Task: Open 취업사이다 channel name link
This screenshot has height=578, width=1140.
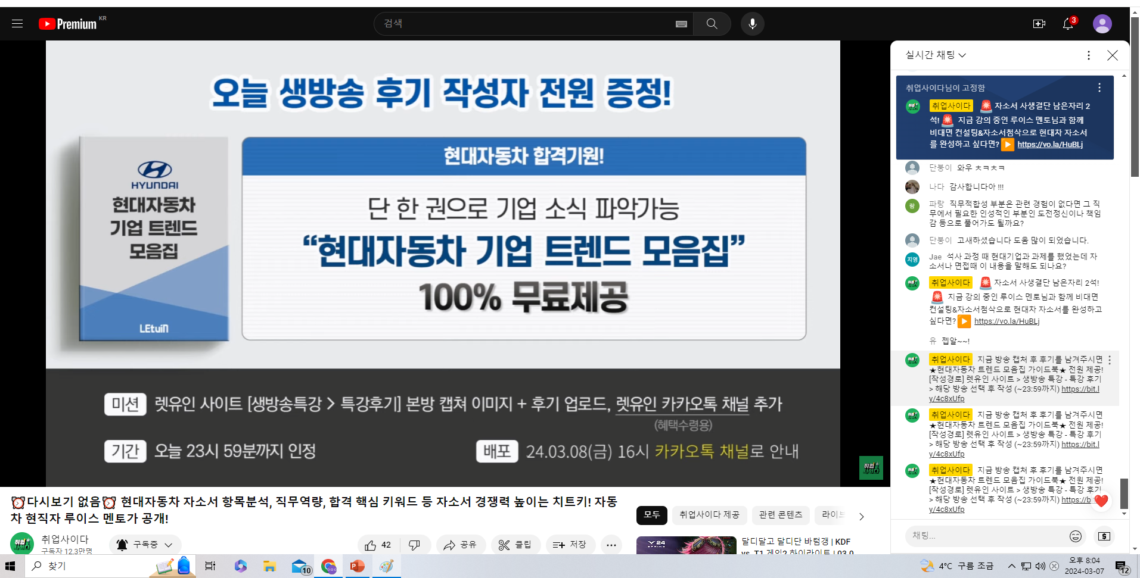Action: 65,539
